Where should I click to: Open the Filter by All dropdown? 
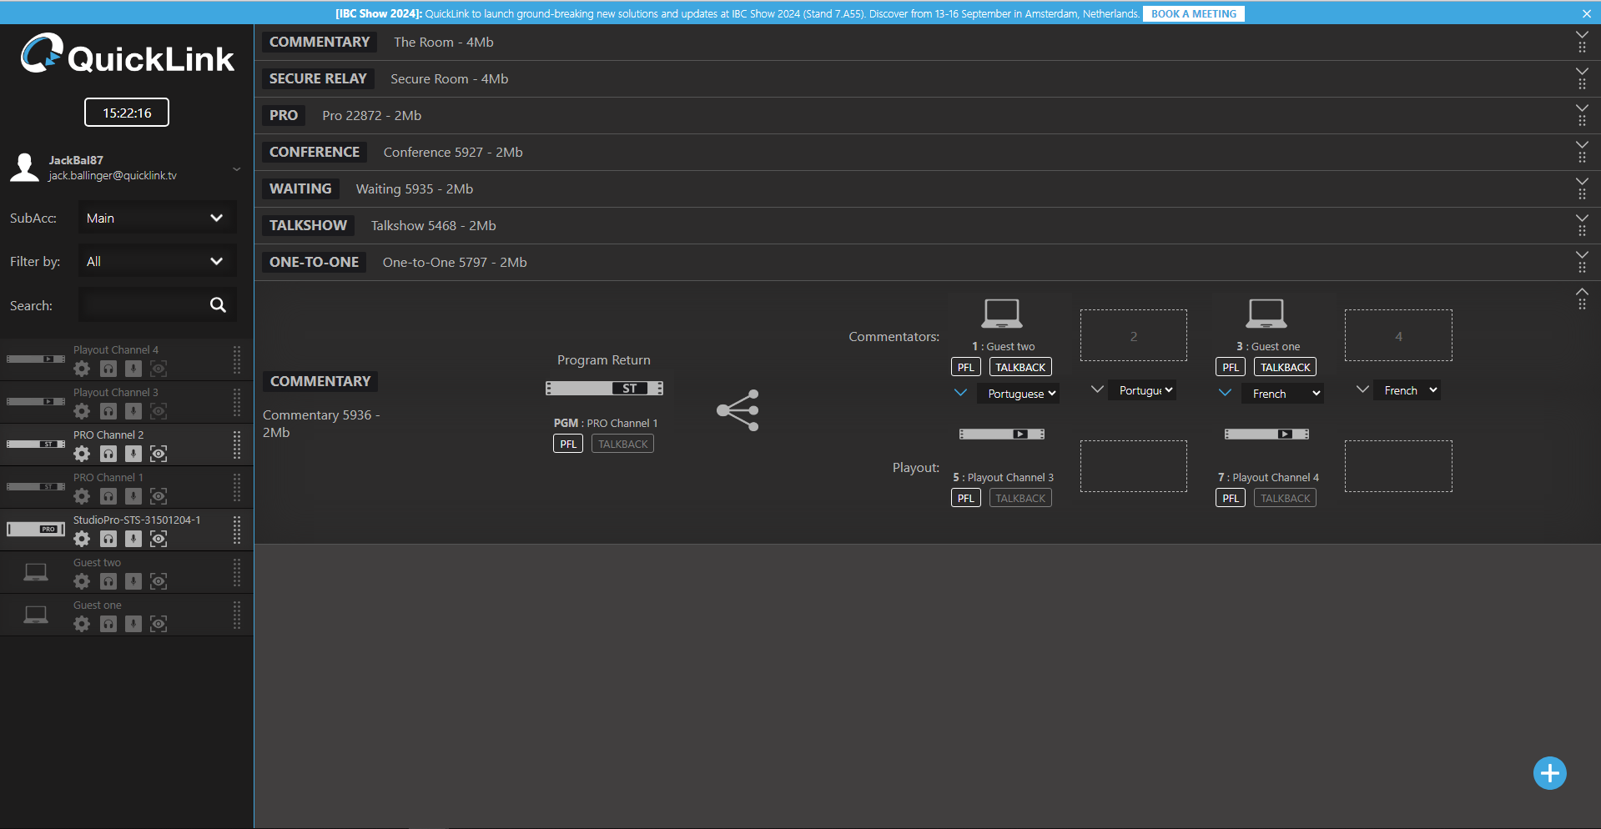tap(157, 261)
